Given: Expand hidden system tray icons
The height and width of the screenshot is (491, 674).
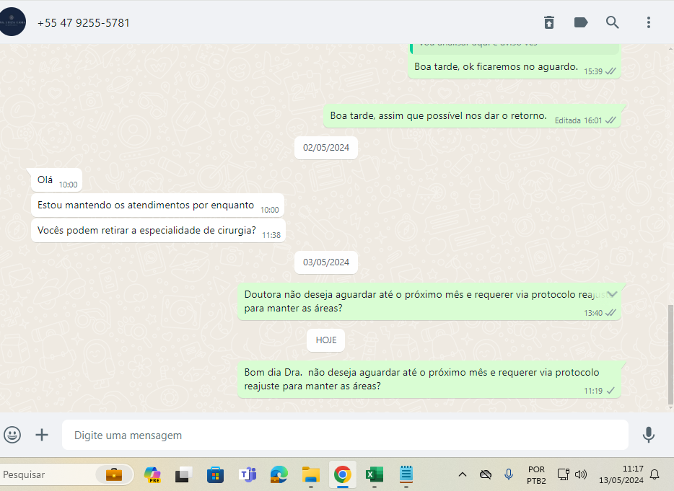Looking at the screenshot, I should pyautogui.click(x=463, y=474).
